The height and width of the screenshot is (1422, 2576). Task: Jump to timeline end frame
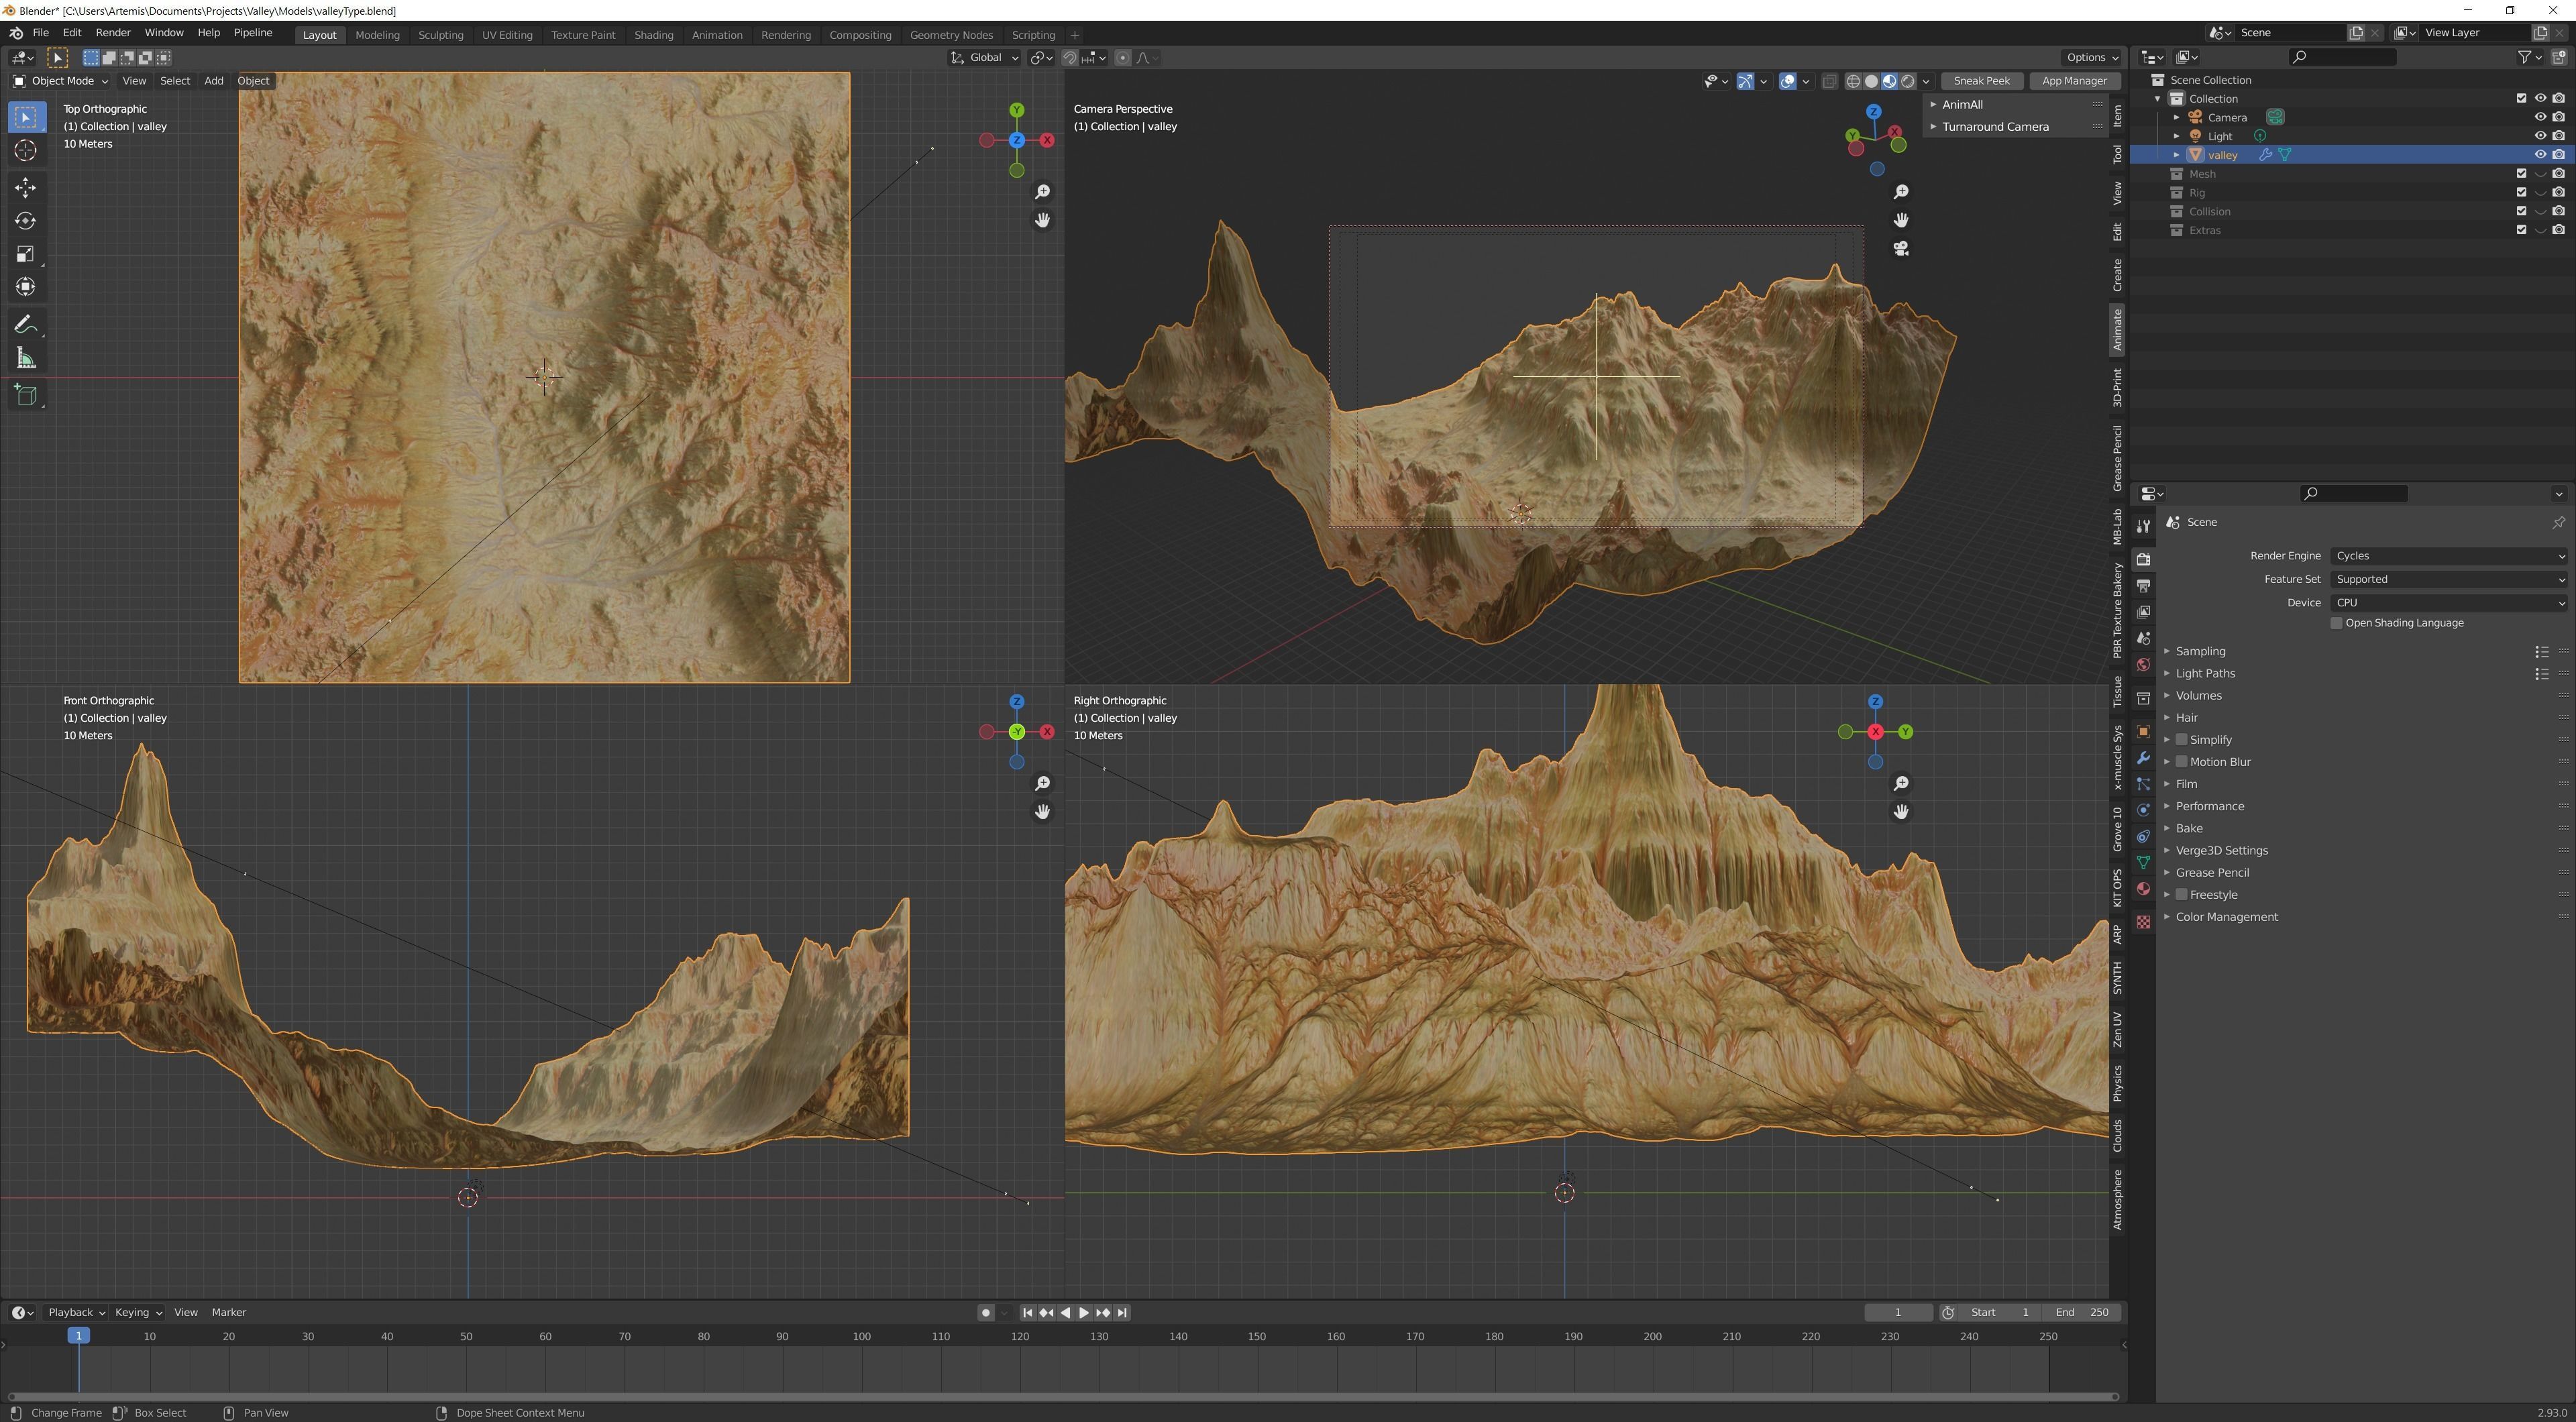1122,1312
